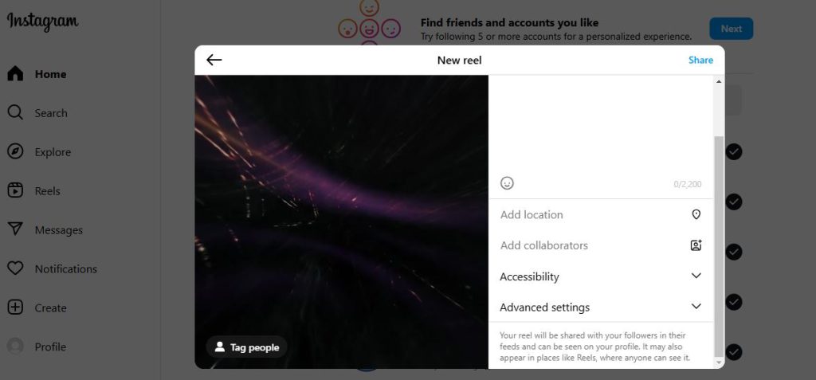The height and width of the screenshot is (380, 816).
Task: Expand Advanced settings chevron
Action: (x=696, y=307)
